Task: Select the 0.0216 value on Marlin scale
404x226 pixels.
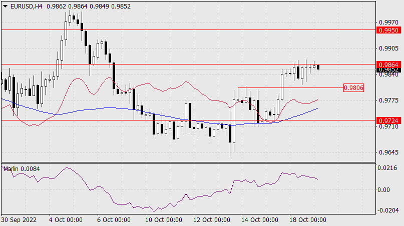Action: (388, 169)
